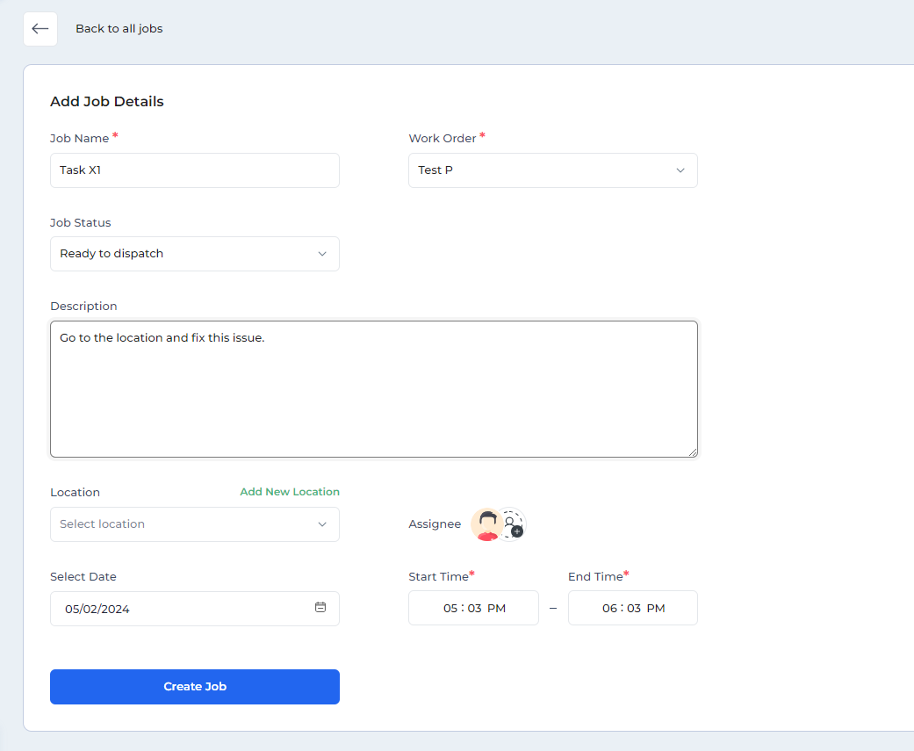This screenshot has height=751, width=914.
Task: Click the Description text area
Action: click(374, 388)
